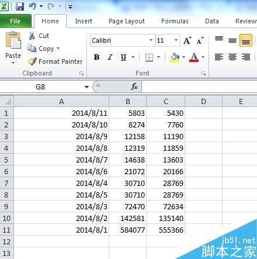Select cell containing 72634
The image size is (257, 259).
[166, 206]
